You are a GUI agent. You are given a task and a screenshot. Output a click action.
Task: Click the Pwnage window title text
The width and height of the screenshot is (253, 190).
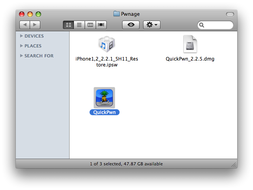pyautogui.click(x=130, y=14)
